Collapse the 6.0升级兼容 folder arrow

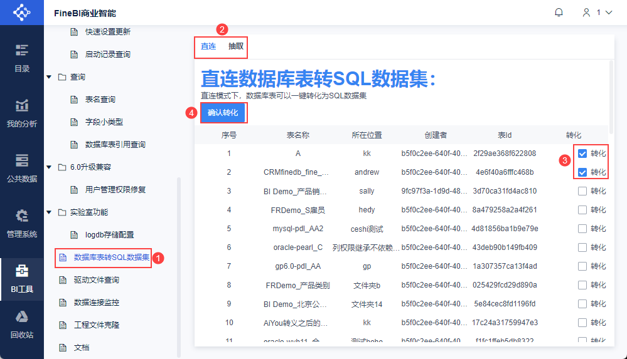pyautogui.click(x=49, y=167)
